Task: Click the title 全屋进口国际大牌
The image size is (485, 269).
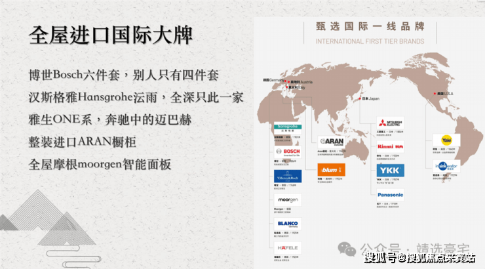Action: 111,35
